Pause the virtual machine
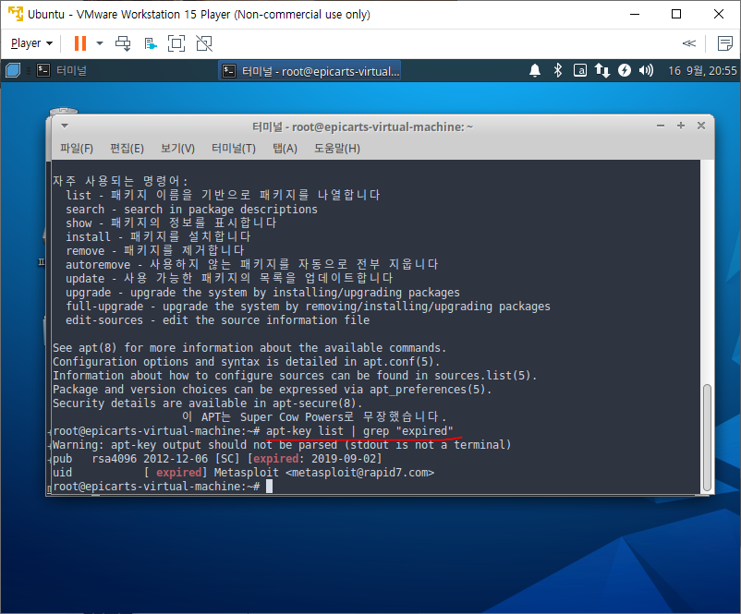Viewport: 741px width, 614px height. (80, 43)
